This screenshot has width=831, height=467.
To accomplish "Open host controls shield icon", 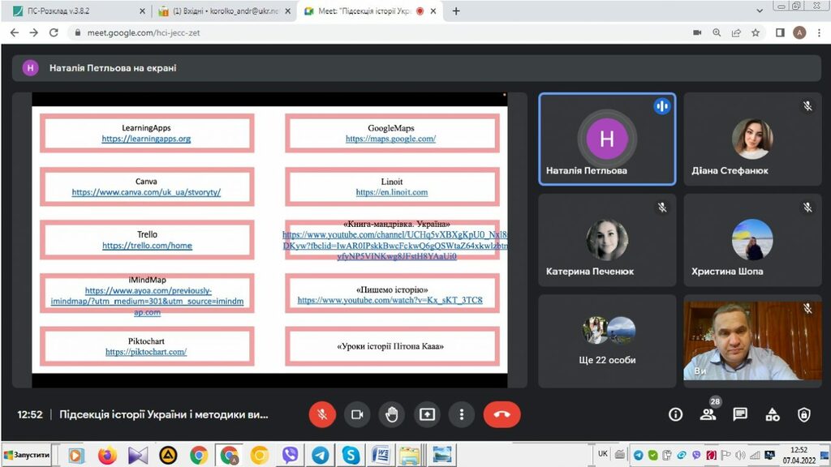I will (803, 414).
